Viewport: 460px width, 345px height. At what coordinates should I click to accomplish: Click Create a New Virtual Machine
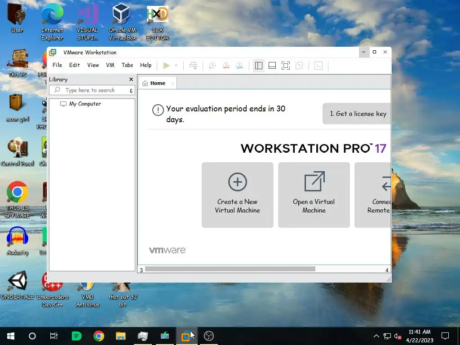point(238,195)
